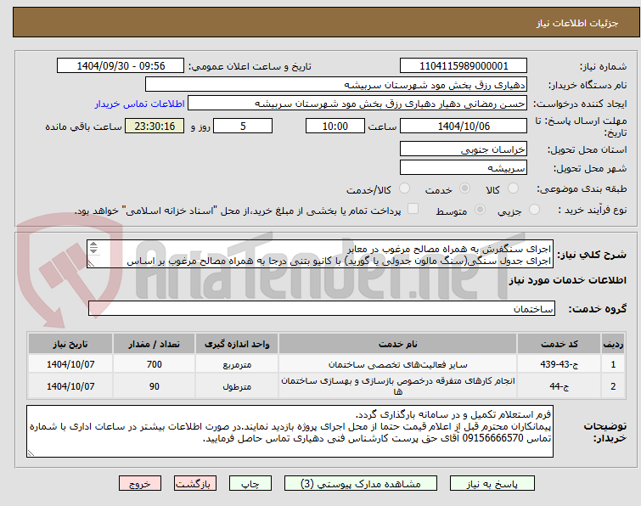Image resolution: width=641 pixels, height=506 pixels.
Task: Click the گروه خدمت field ساختمان
Action: click(x=321, y=308)
